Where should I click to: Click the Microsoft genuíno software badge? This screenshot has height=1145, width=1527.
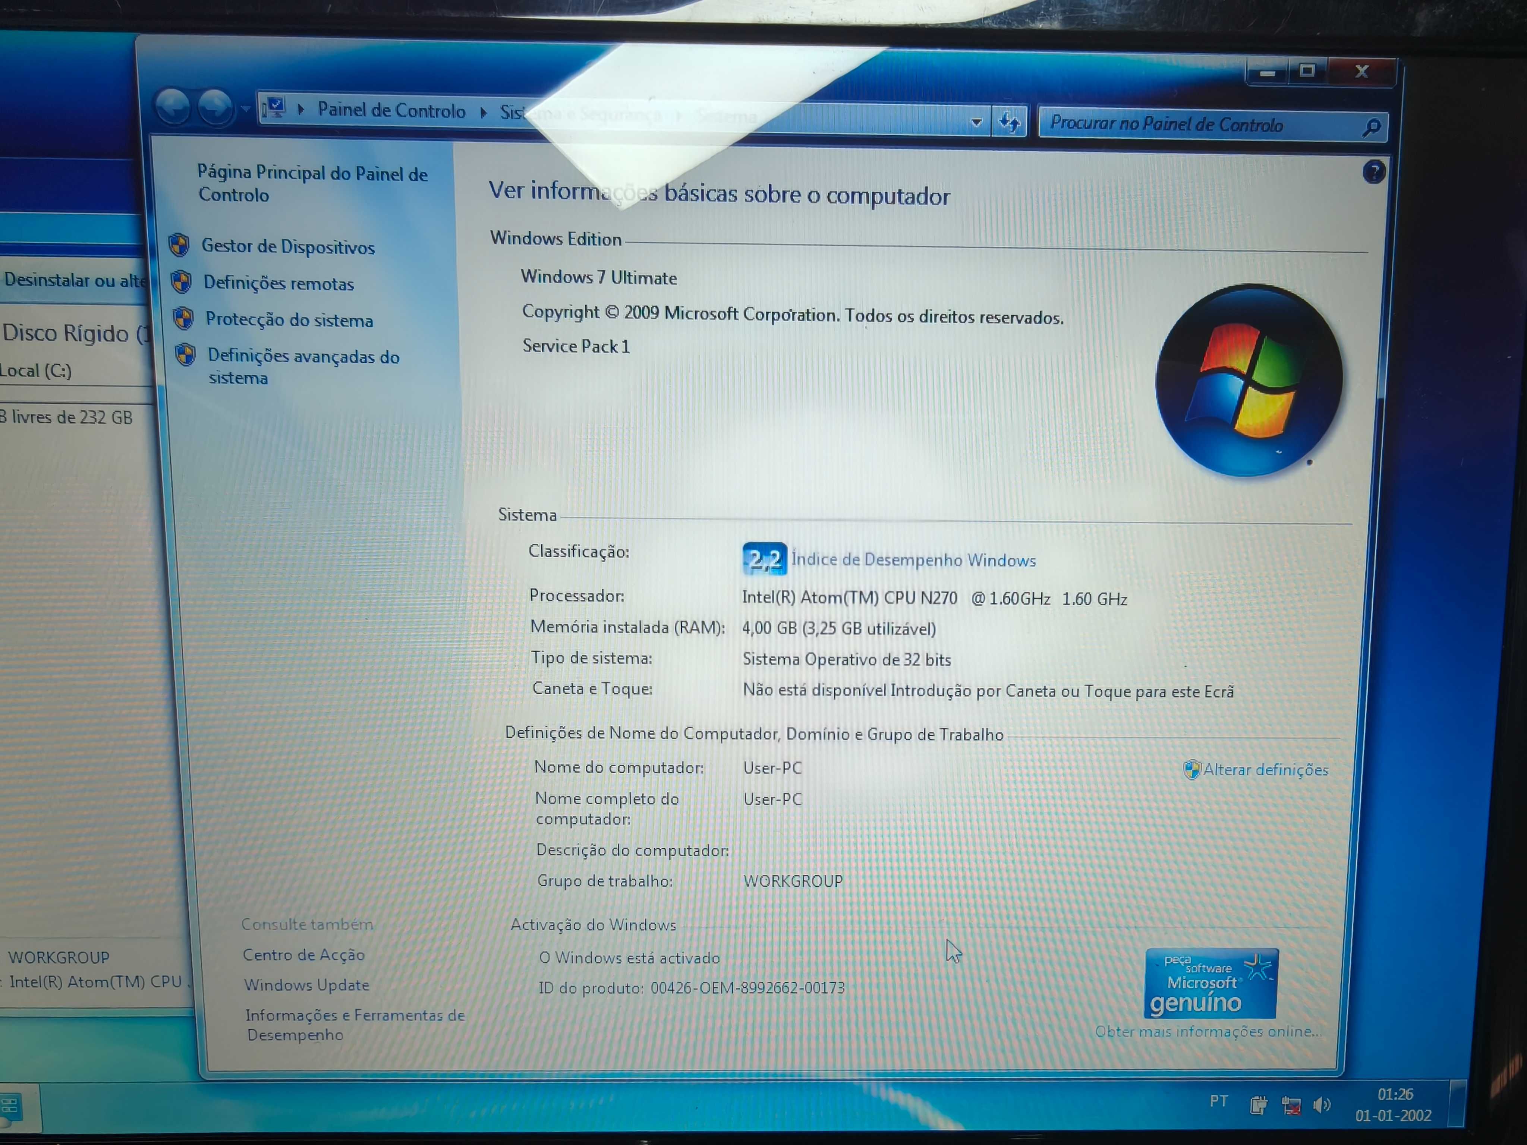point(1211,984)
